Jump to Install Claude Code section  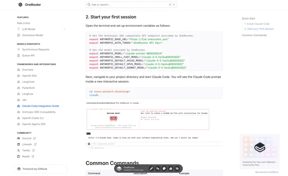(x=257, y=24)
